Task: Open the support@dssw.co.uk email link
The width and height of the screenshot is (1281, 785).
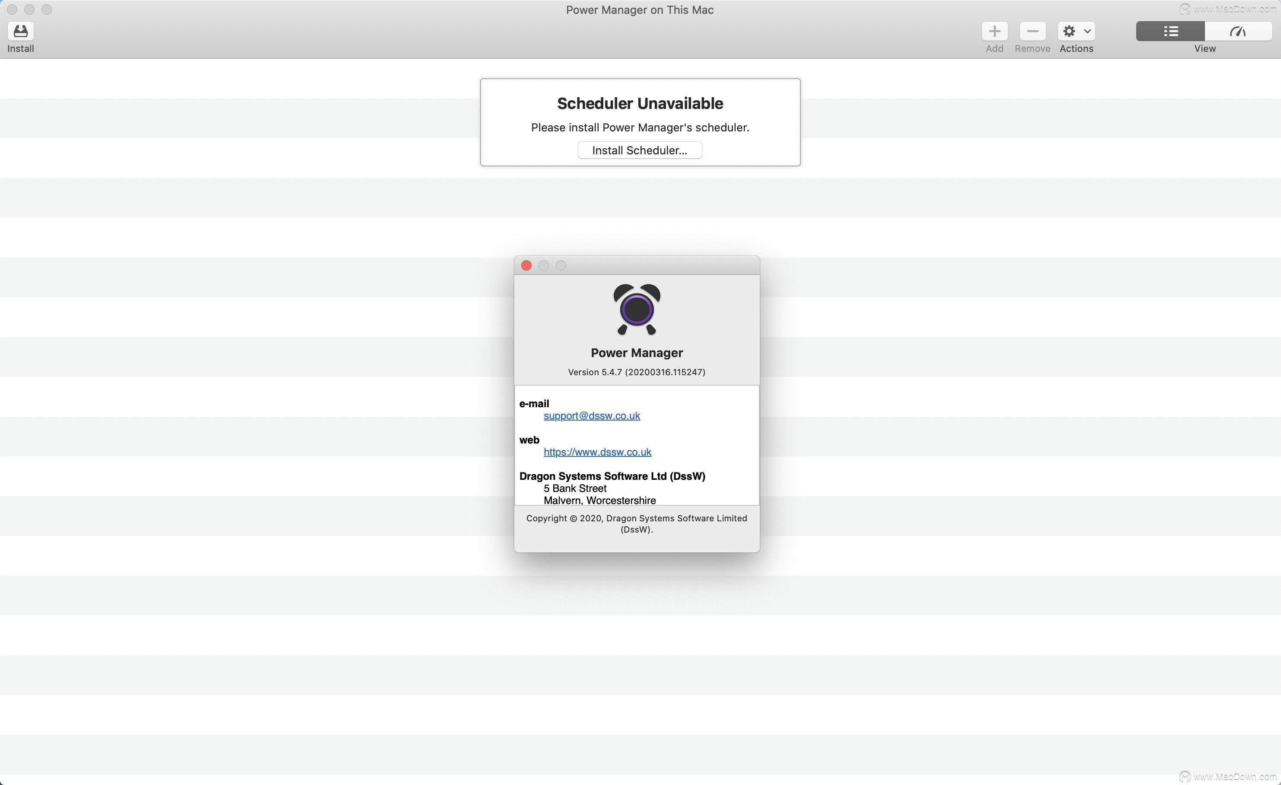Action: 592,416
